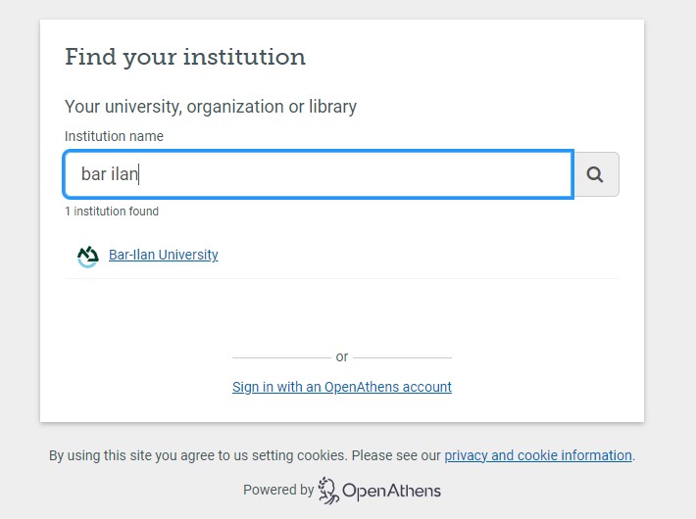Image resolution: width=696 pixels, height=519 pixels.
Task: Click the Bar-Ilan University logo icon
Action: pos(88,256)
